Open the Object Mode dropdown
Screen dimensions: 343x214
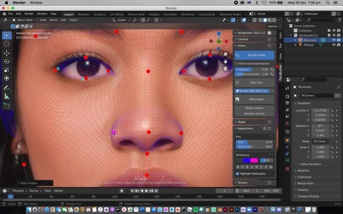tap(25, 20)
